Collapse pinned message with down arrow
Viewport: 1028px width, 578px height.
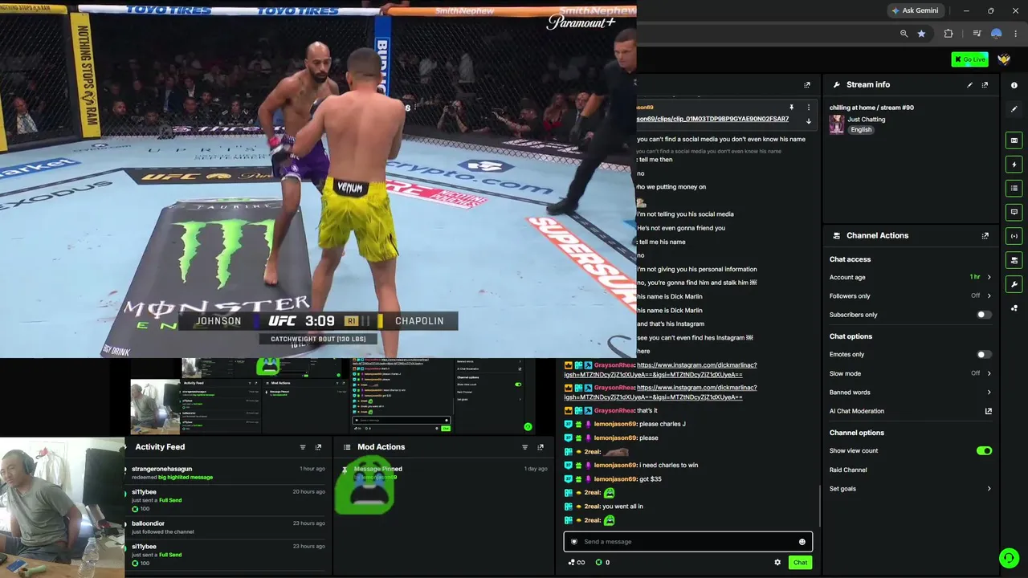tap(809, 121)
